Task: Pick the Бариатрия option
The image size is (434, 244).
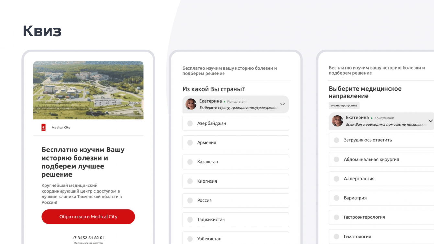Action: point(382,198)
